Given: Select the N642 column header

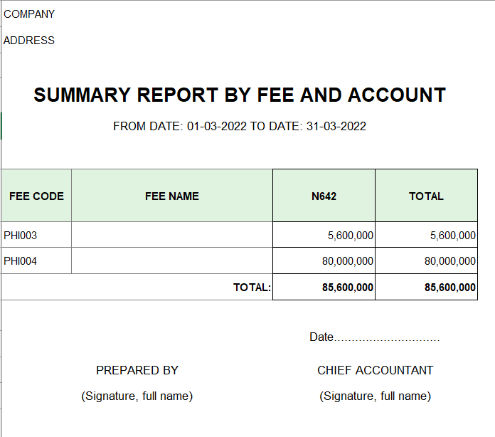Looking at the screenshot, I should 324,196.
